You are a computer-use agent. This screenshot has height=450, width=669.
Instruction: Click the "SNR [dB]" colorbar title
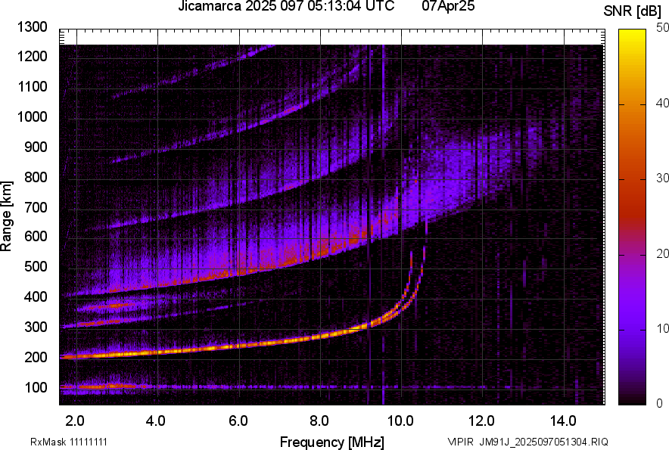[632, 11]
